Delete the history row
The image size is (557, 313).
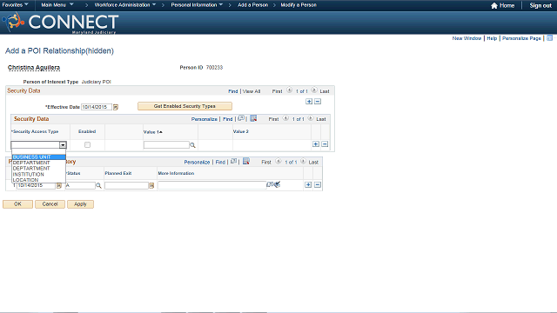point(318,185)
